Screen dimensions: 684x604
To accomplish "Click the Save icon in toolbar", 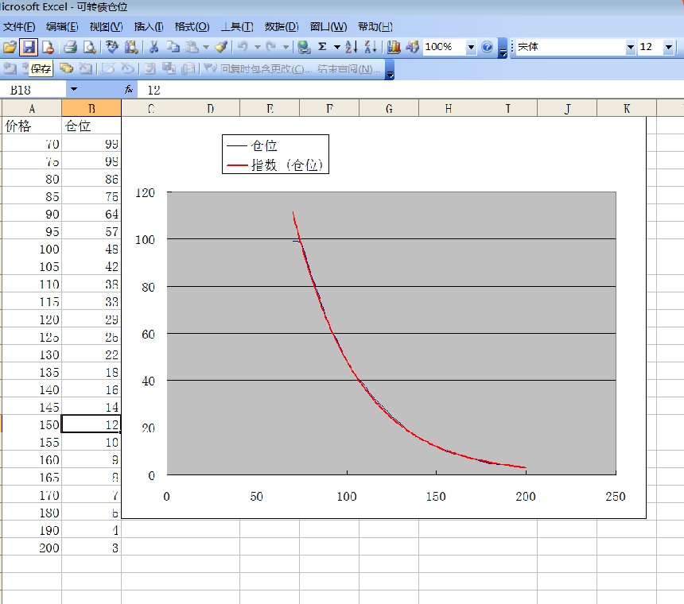I will pos(29,48).
